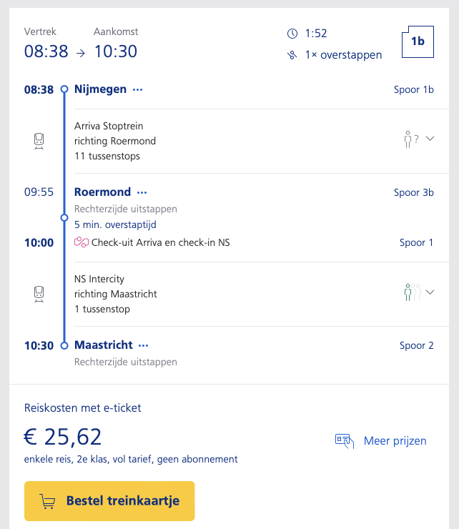The image size is (459, 529).
Task: Select the Maastricht station name
Action: [x=103, y=345]
